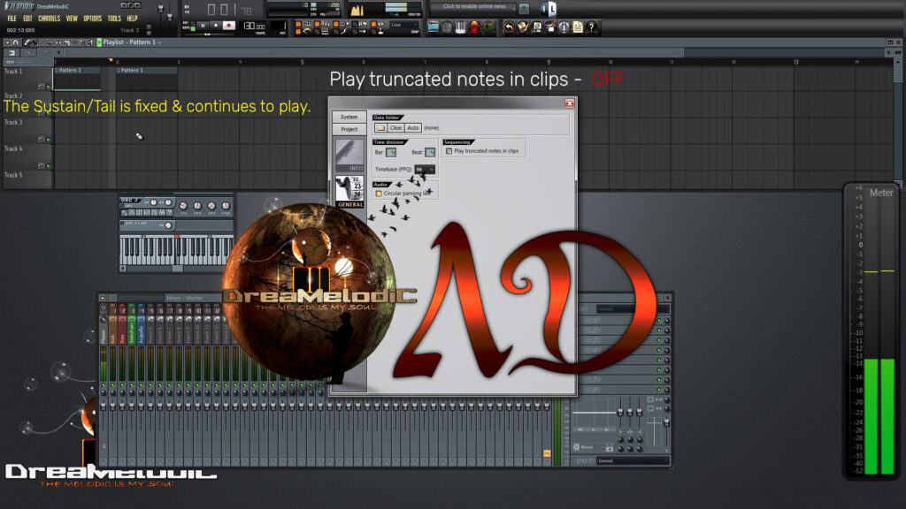Click the Stop transport button
This screenshot has height=509, width=906.
coord(216,26)
